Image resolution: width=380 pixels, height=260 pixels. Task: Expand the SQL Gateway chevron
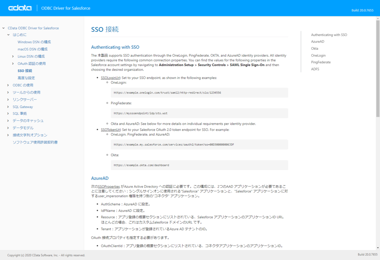[x=9, y=107]
